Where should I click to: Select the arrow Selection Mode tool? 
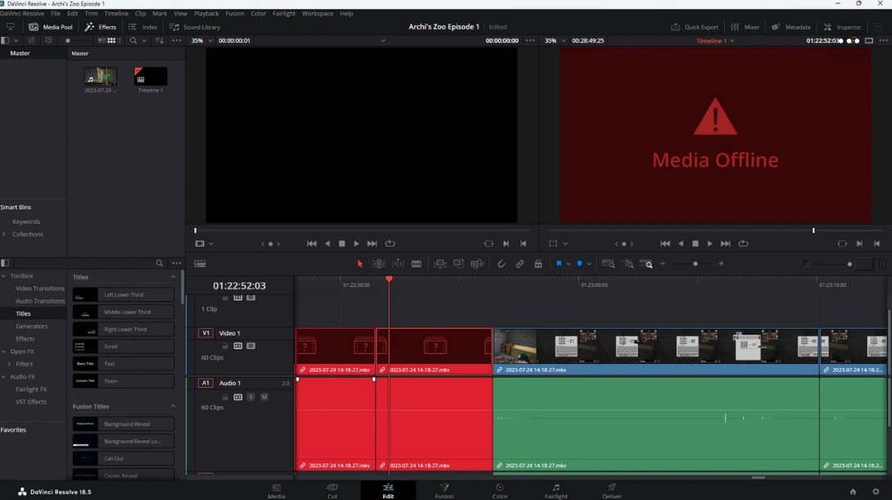pos(360,264)
